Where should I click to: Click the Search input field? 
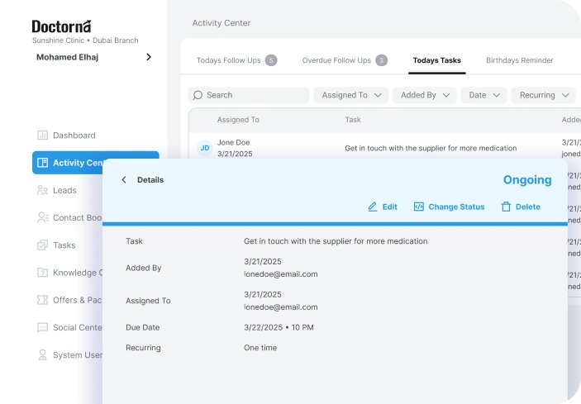(248, 95)
